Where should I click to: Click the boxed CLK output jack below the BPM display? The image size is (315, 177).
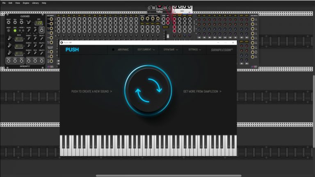click(x=41, y=30)
